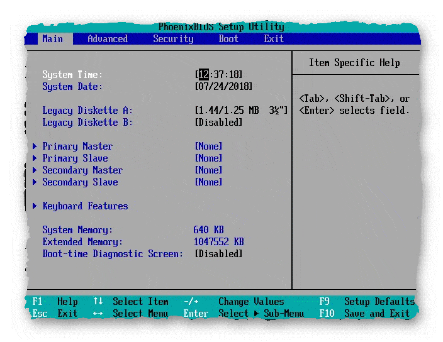Click the left-right arrows icon
Viewport: 443px width, 342px height.
[98, 314]
